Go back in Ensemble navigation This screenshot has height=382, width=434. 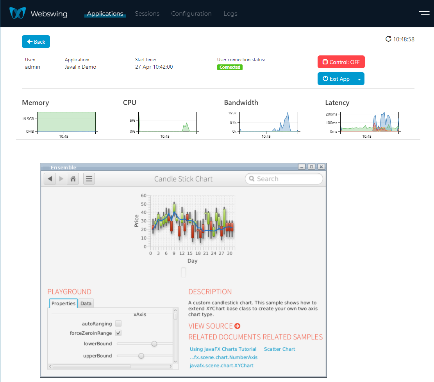click(x=50, y=179)
